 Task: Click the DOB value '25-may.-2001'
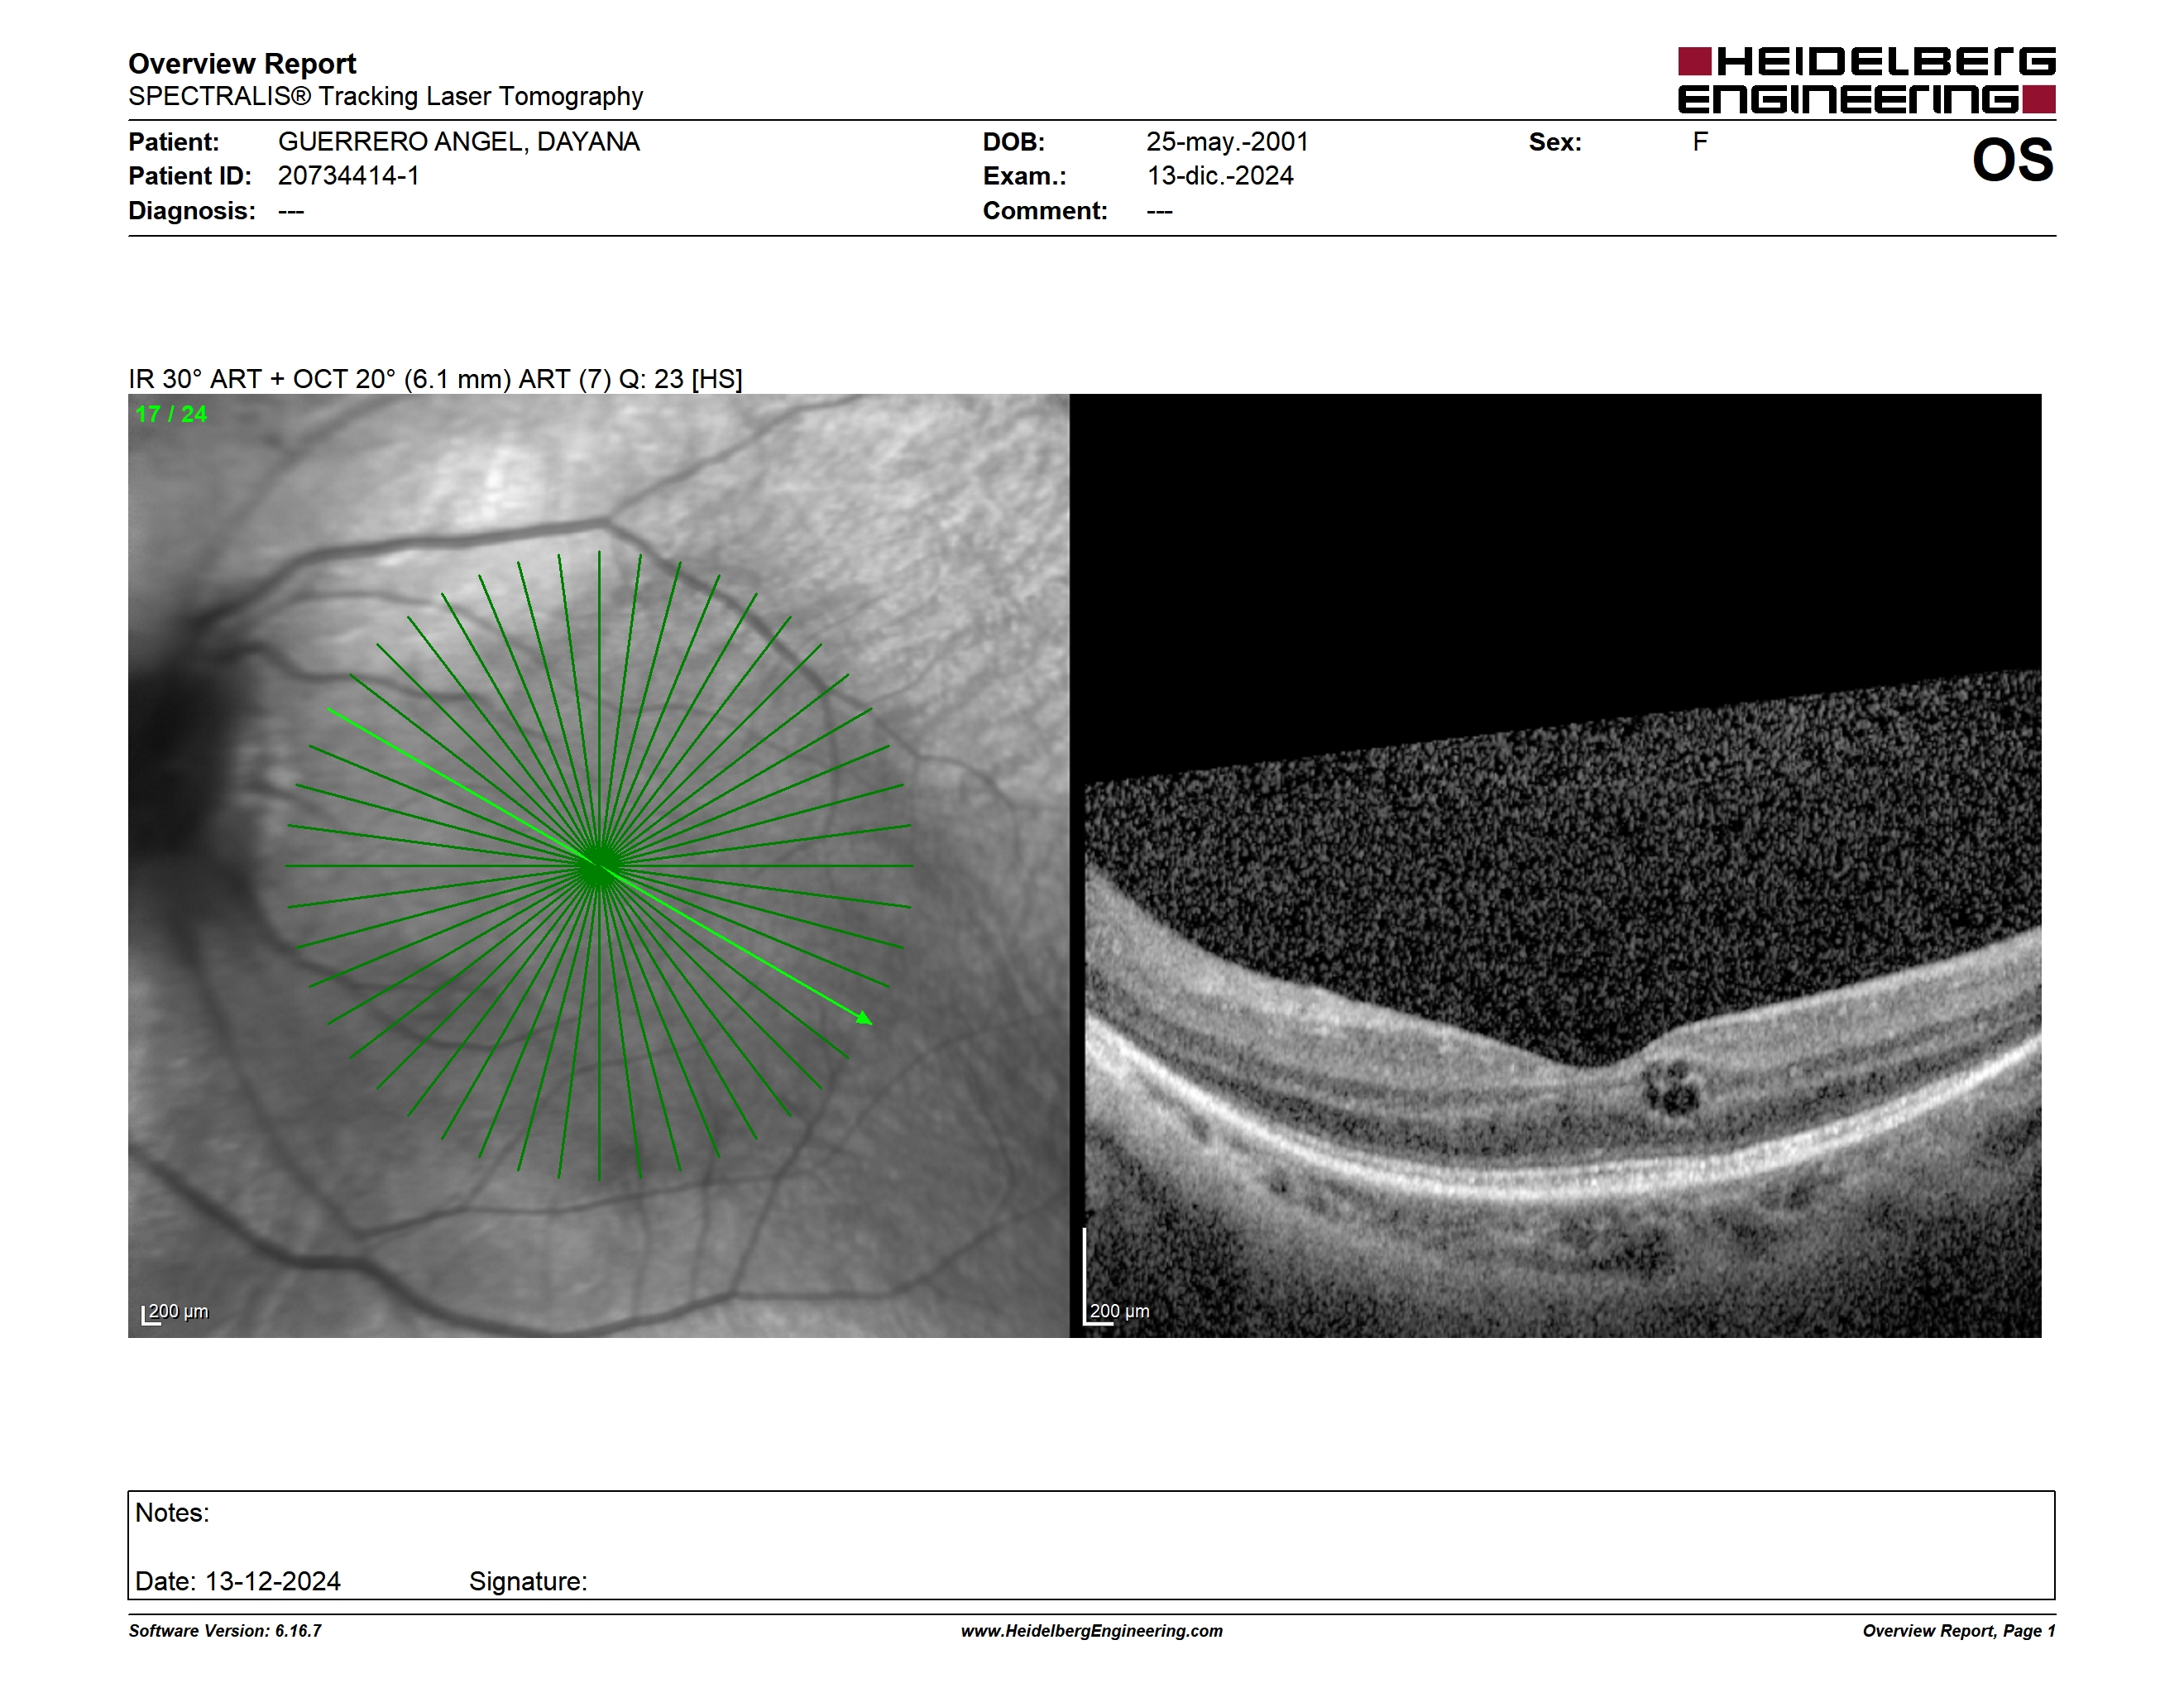[x=1227, y=142]
